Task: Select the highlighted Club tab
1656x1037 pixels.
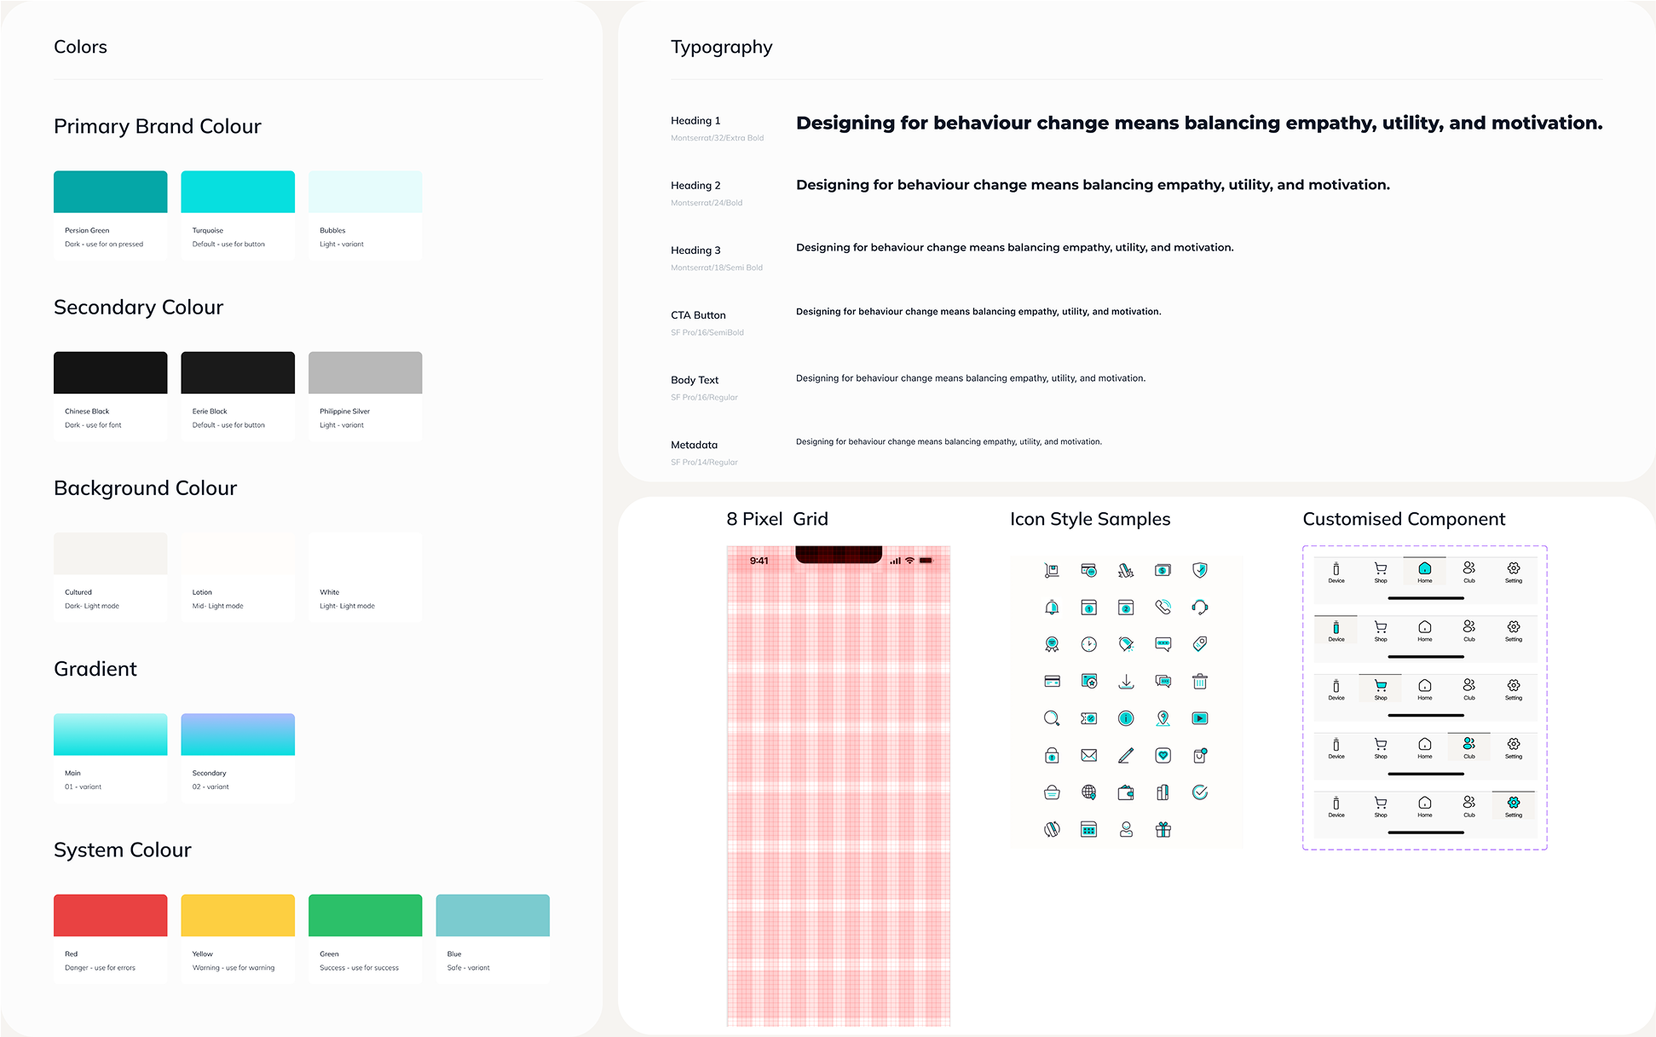Action: 1468,747
